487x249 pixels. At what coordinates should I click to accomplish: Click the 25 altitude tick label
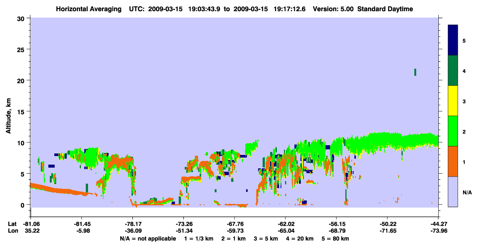coord(22,49)
